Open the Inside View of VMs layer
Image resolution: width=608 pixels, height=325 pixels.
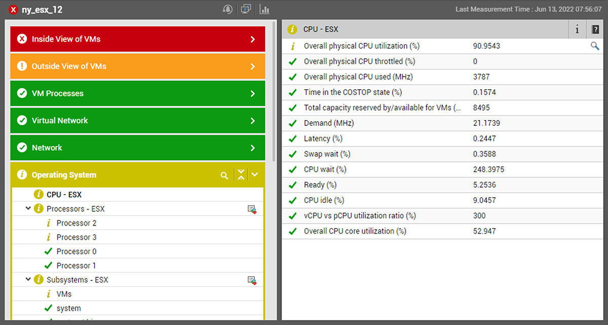tap(138, 39)
